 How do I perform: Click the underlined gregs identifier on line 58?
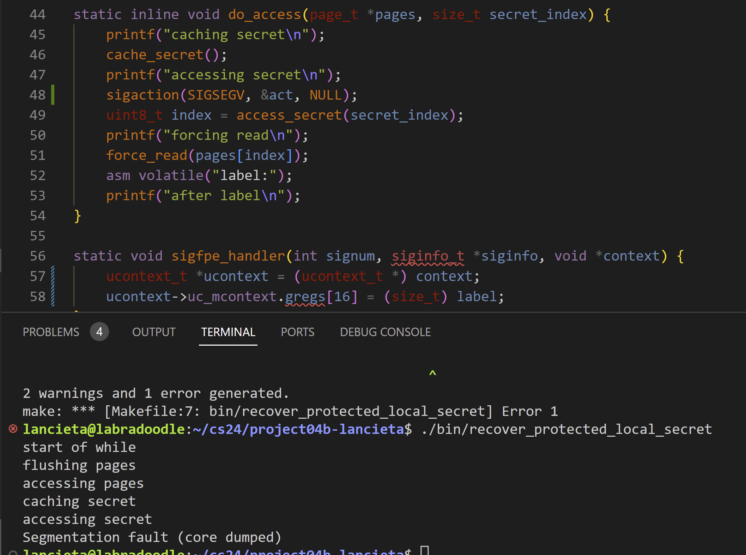(305, 297)
